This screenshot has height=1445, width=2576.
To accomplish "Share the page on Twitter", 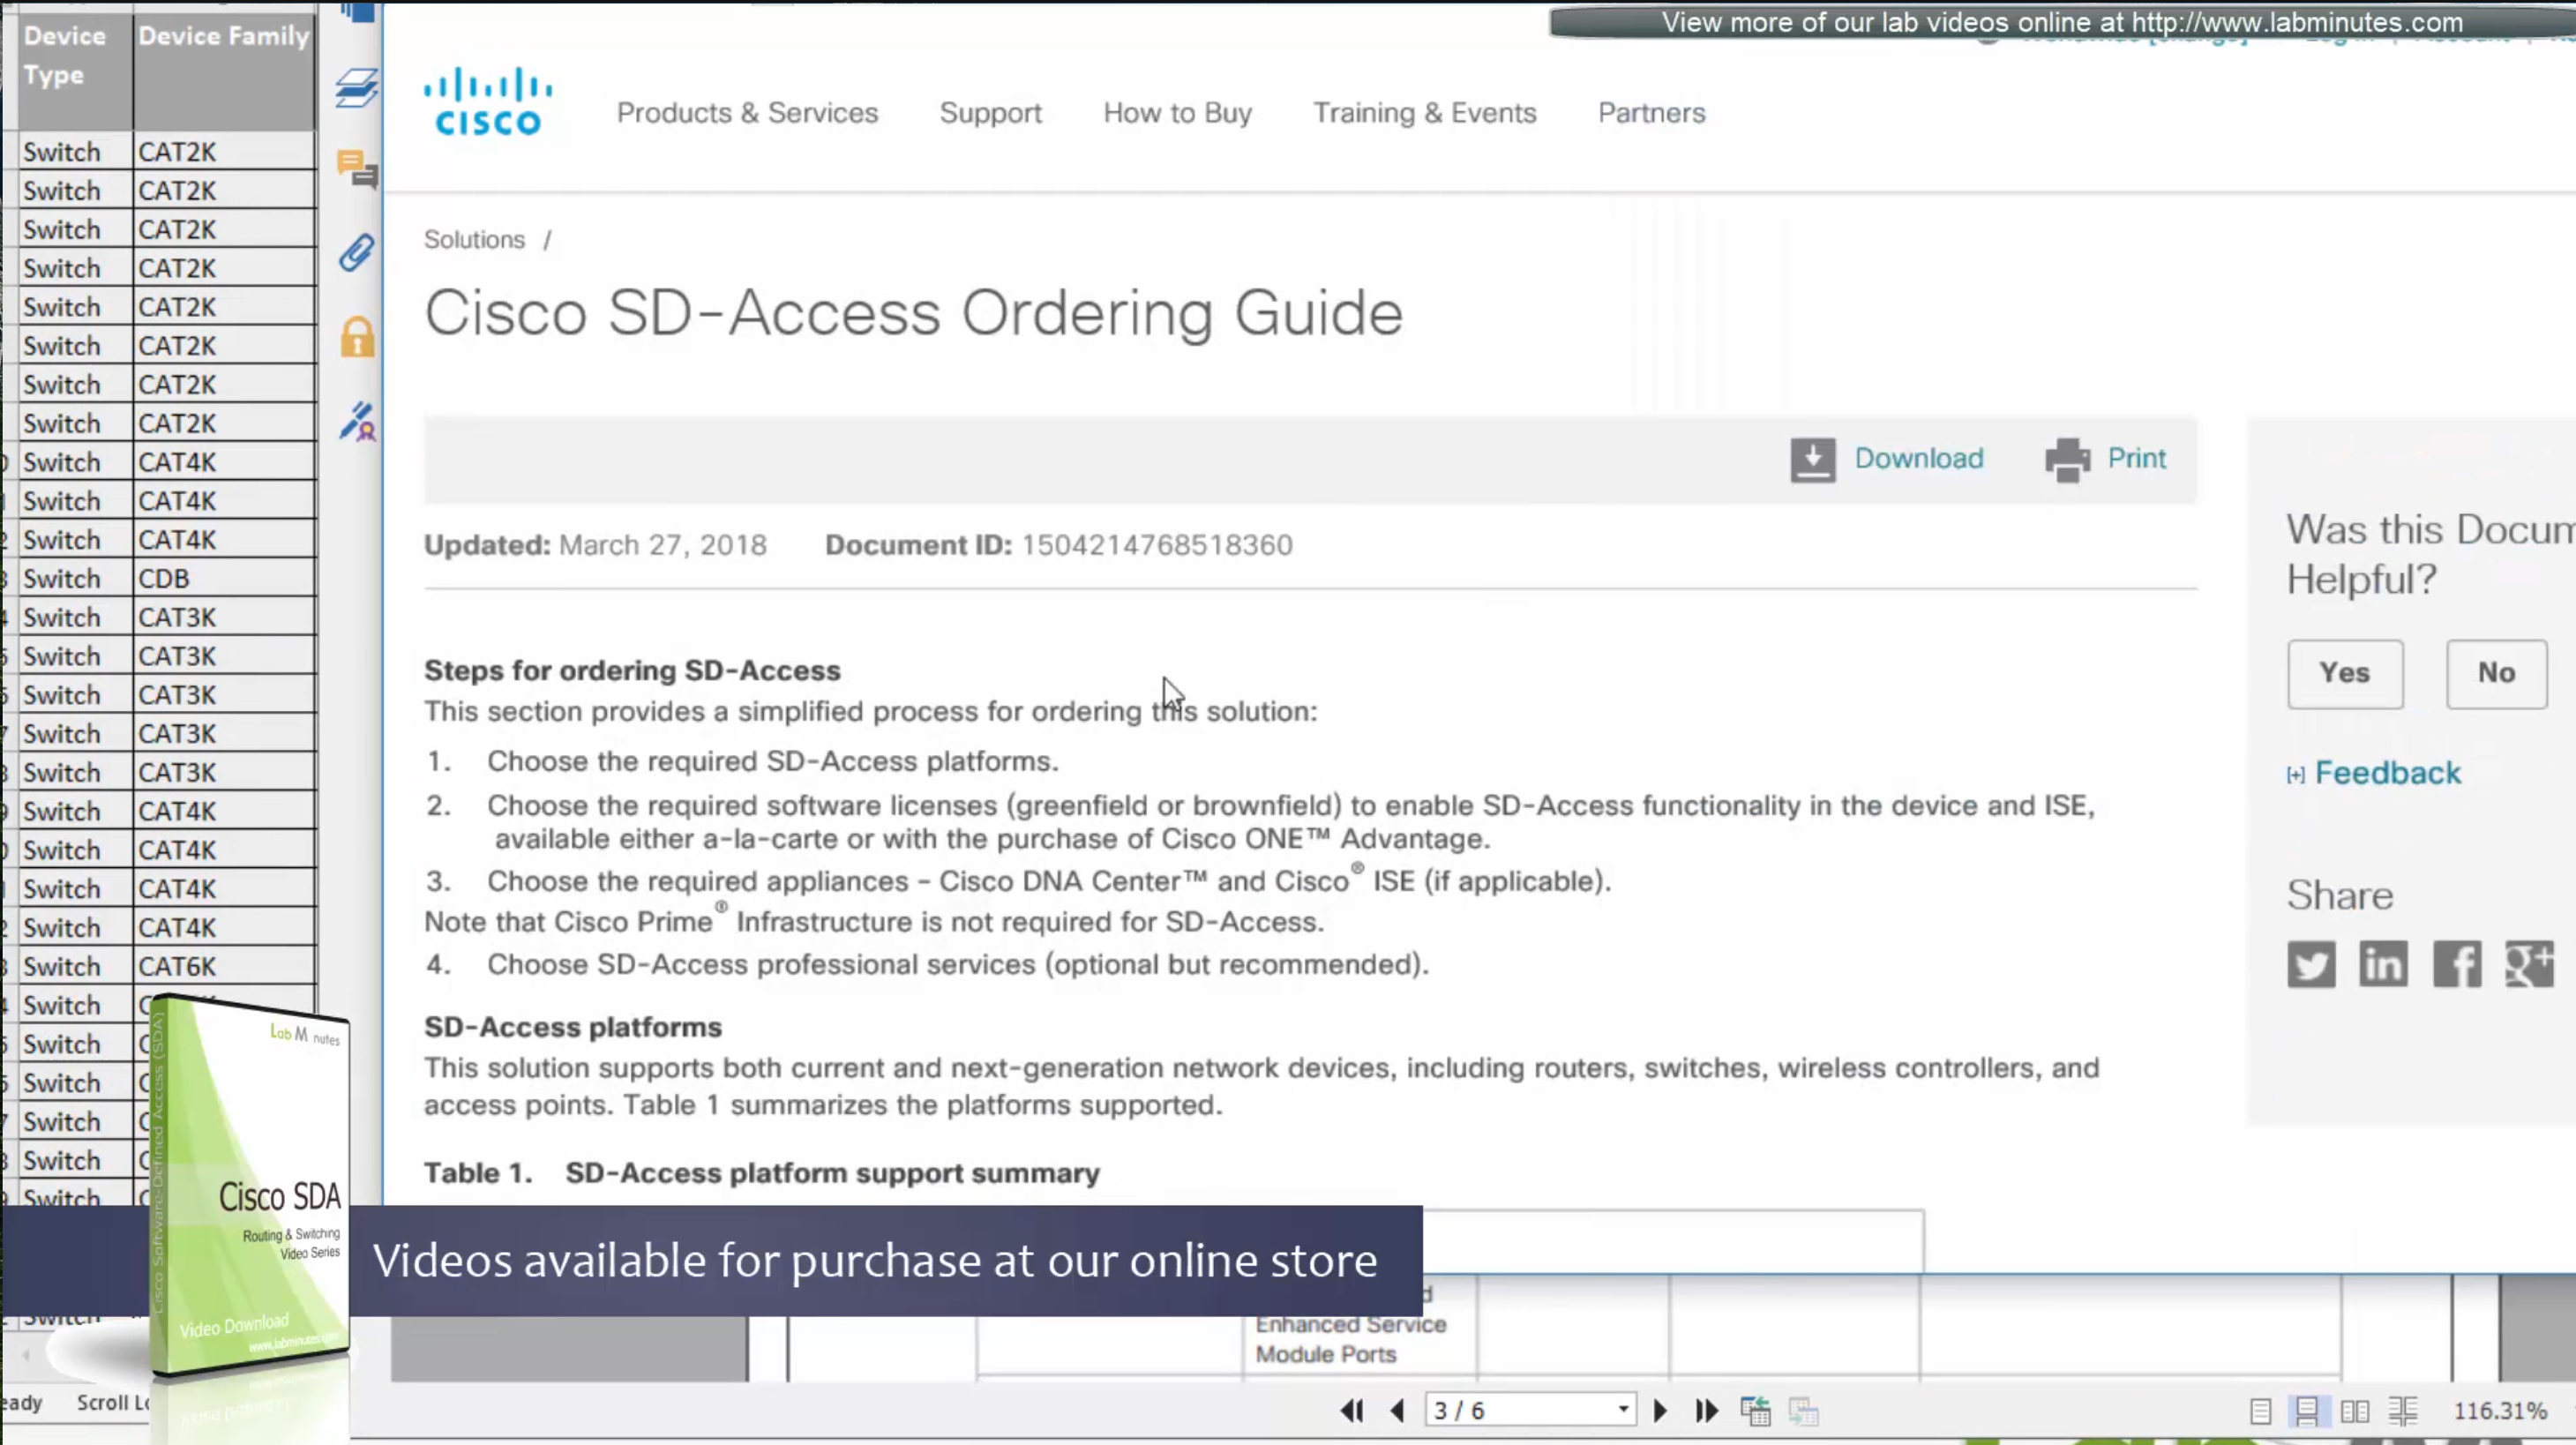I will tap(2310, 964).
